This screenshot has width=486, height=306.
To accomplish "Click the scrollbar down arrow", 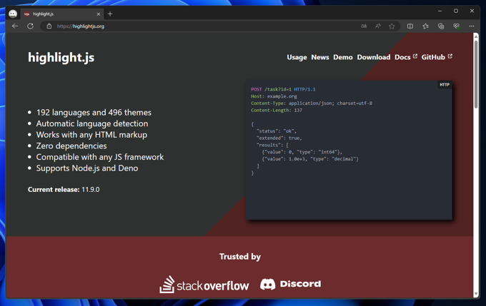I will coord(476,294).
